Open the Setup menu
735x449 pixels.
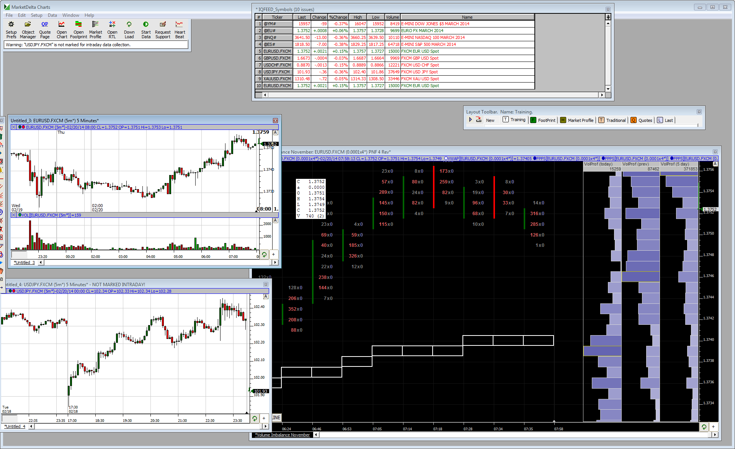tap(36, 15)
